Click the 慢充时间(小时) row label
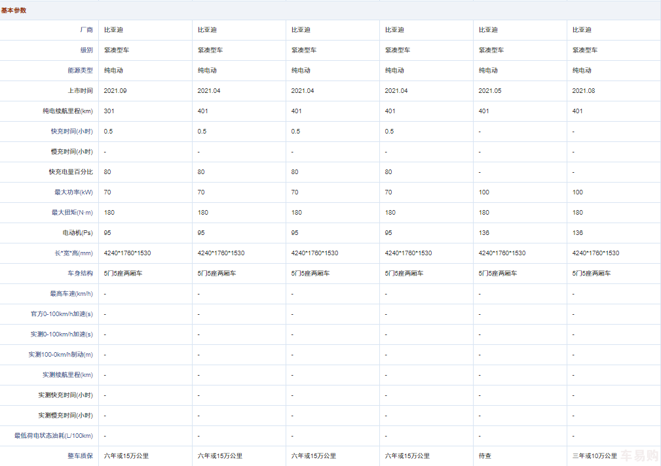 pos(71,152)
